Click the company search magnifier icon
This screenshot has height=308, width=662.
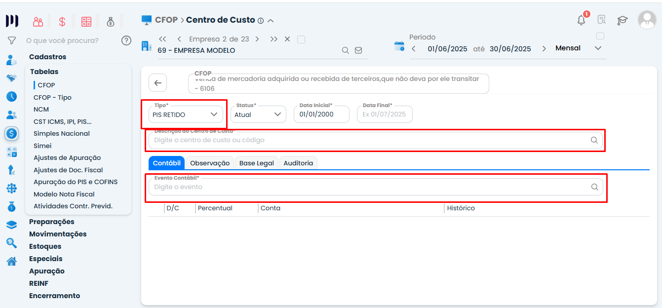(346, 50)
